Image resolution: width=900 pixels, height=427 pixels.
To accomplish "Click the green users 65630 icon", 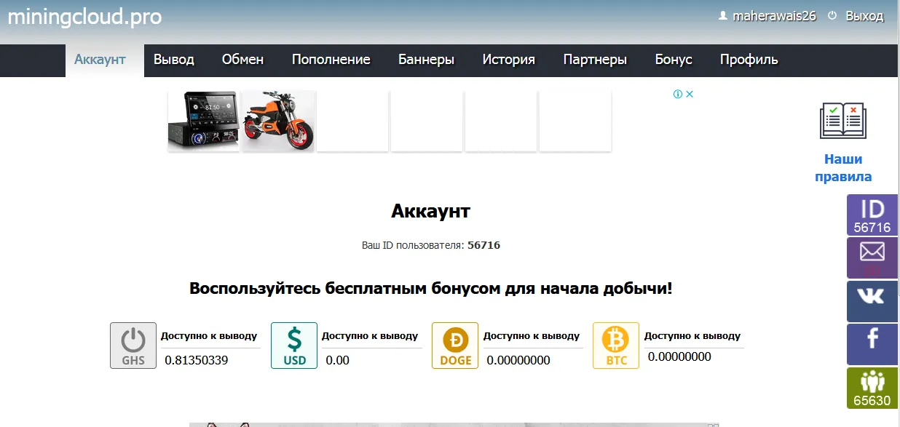I will [872, 388].
